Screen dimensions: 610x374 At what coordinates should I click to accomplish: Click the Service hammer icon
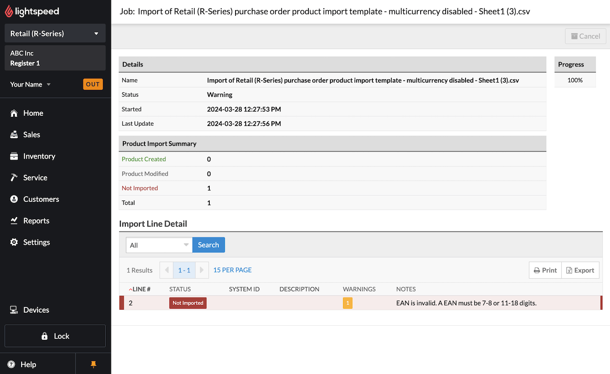click(x=14, y=178)
